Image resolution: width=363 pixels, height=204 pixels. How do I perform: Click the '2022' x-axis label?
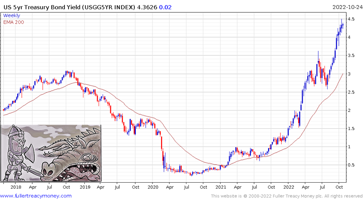click(289, 187)
